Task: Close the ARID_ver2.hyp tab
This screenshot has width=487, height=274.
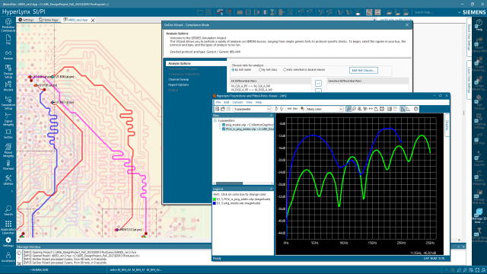Action: pyautogui.click(x=93, y=20)
